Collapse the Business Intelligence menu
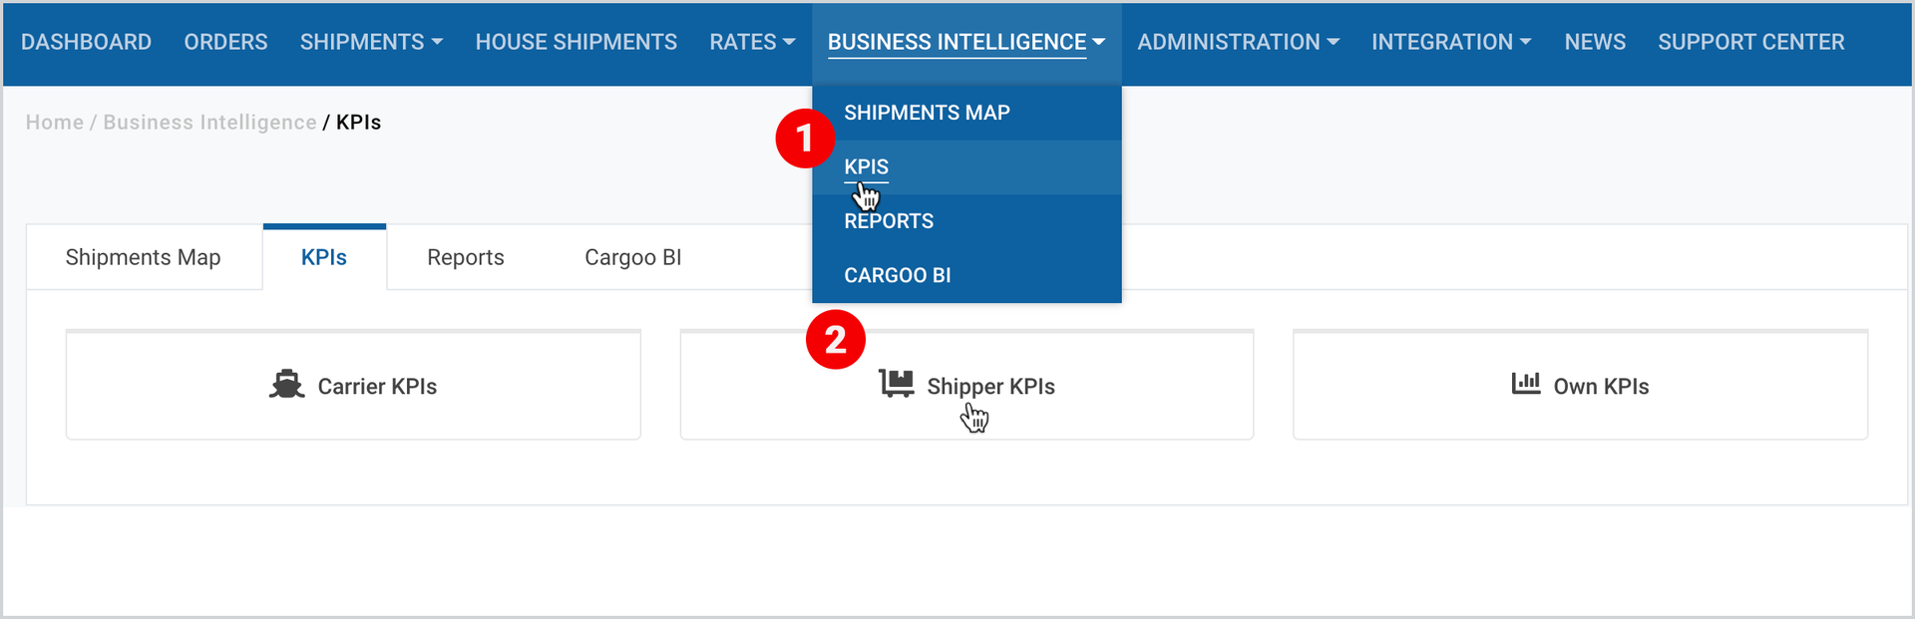 966,42
